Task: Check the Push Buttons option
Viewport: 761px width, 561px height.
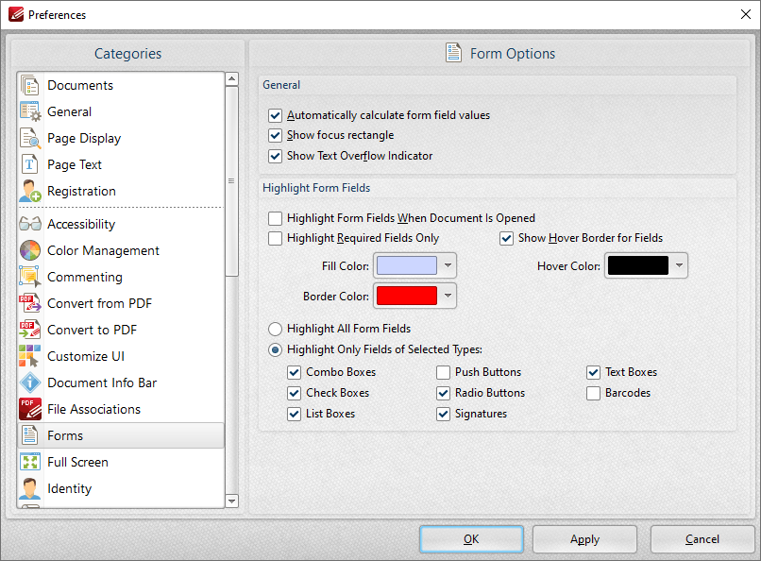Action: (x=443, y=372)
